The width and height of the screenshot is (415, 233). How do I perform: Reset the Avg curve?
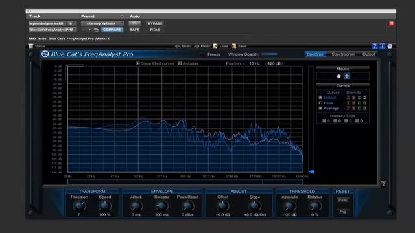[x=343, y=212]
